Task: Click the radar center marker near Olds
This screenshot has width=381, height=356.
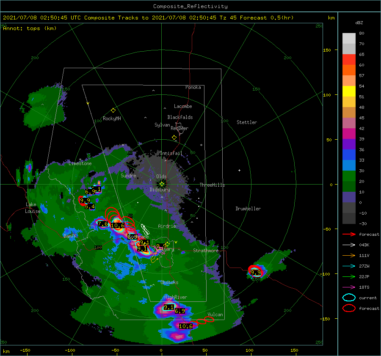Action: click(162, 184)
